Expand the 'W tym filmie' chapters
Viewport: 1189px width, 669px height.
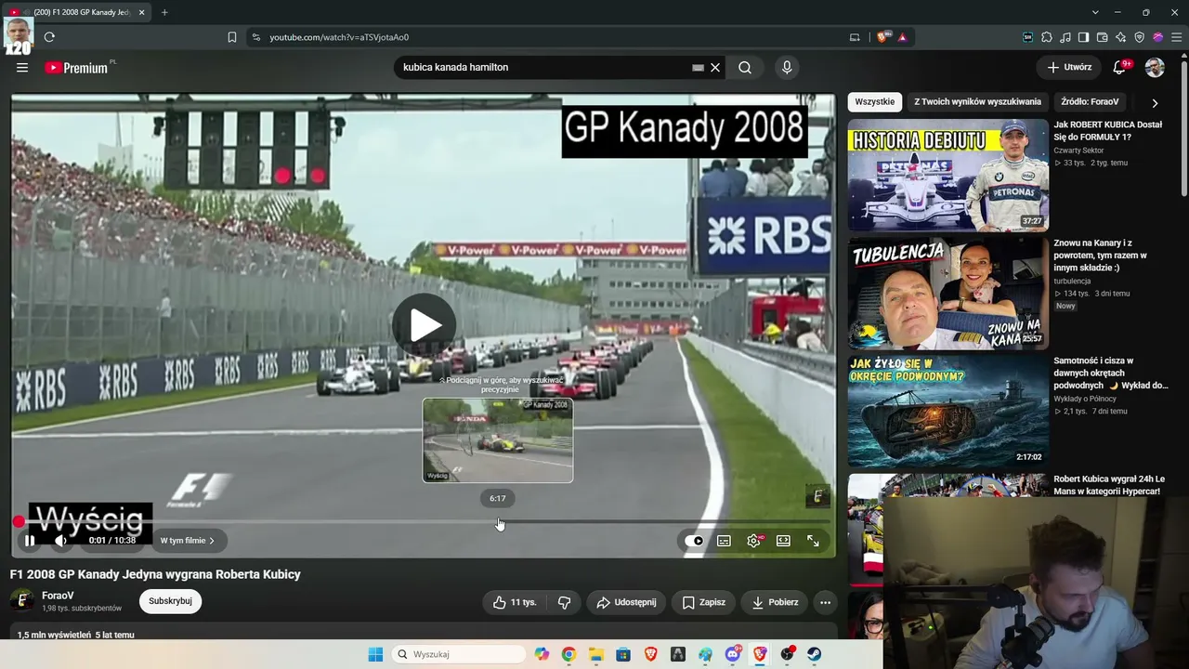pyautogui.click(x=188, y=541)
